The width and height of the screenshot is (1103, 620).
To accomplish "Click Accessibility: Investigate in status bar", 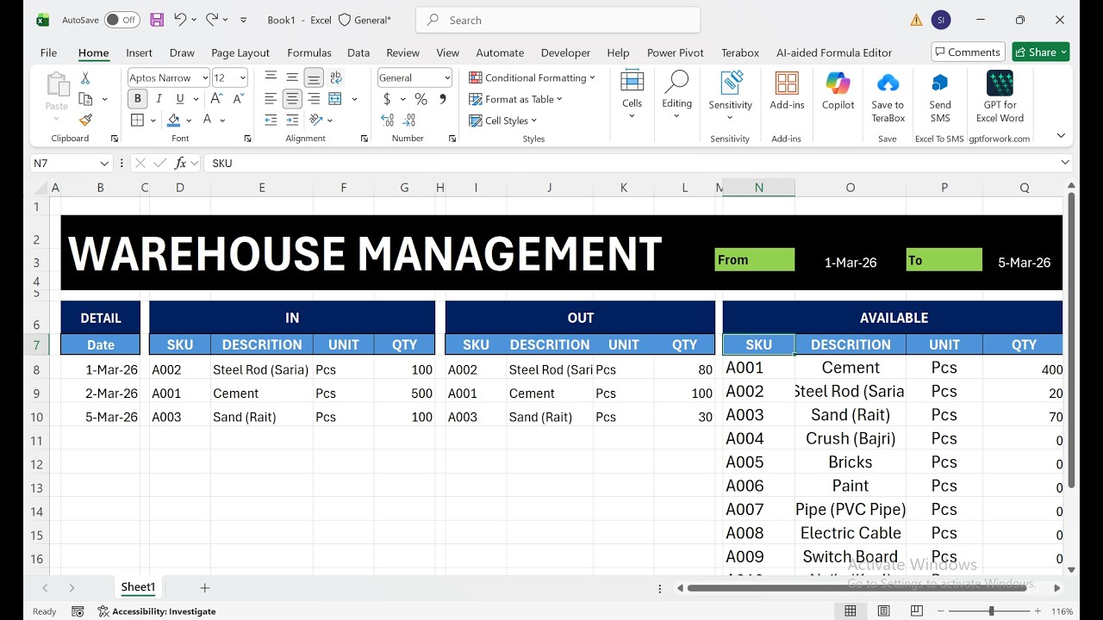I will 157,611.
